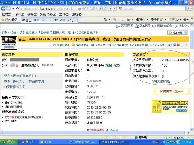Screen dimensions: 194x145
Task: Select the 富士 FUJIFILM FINEPIX browser tab
Action: click(x=49, y=20)
